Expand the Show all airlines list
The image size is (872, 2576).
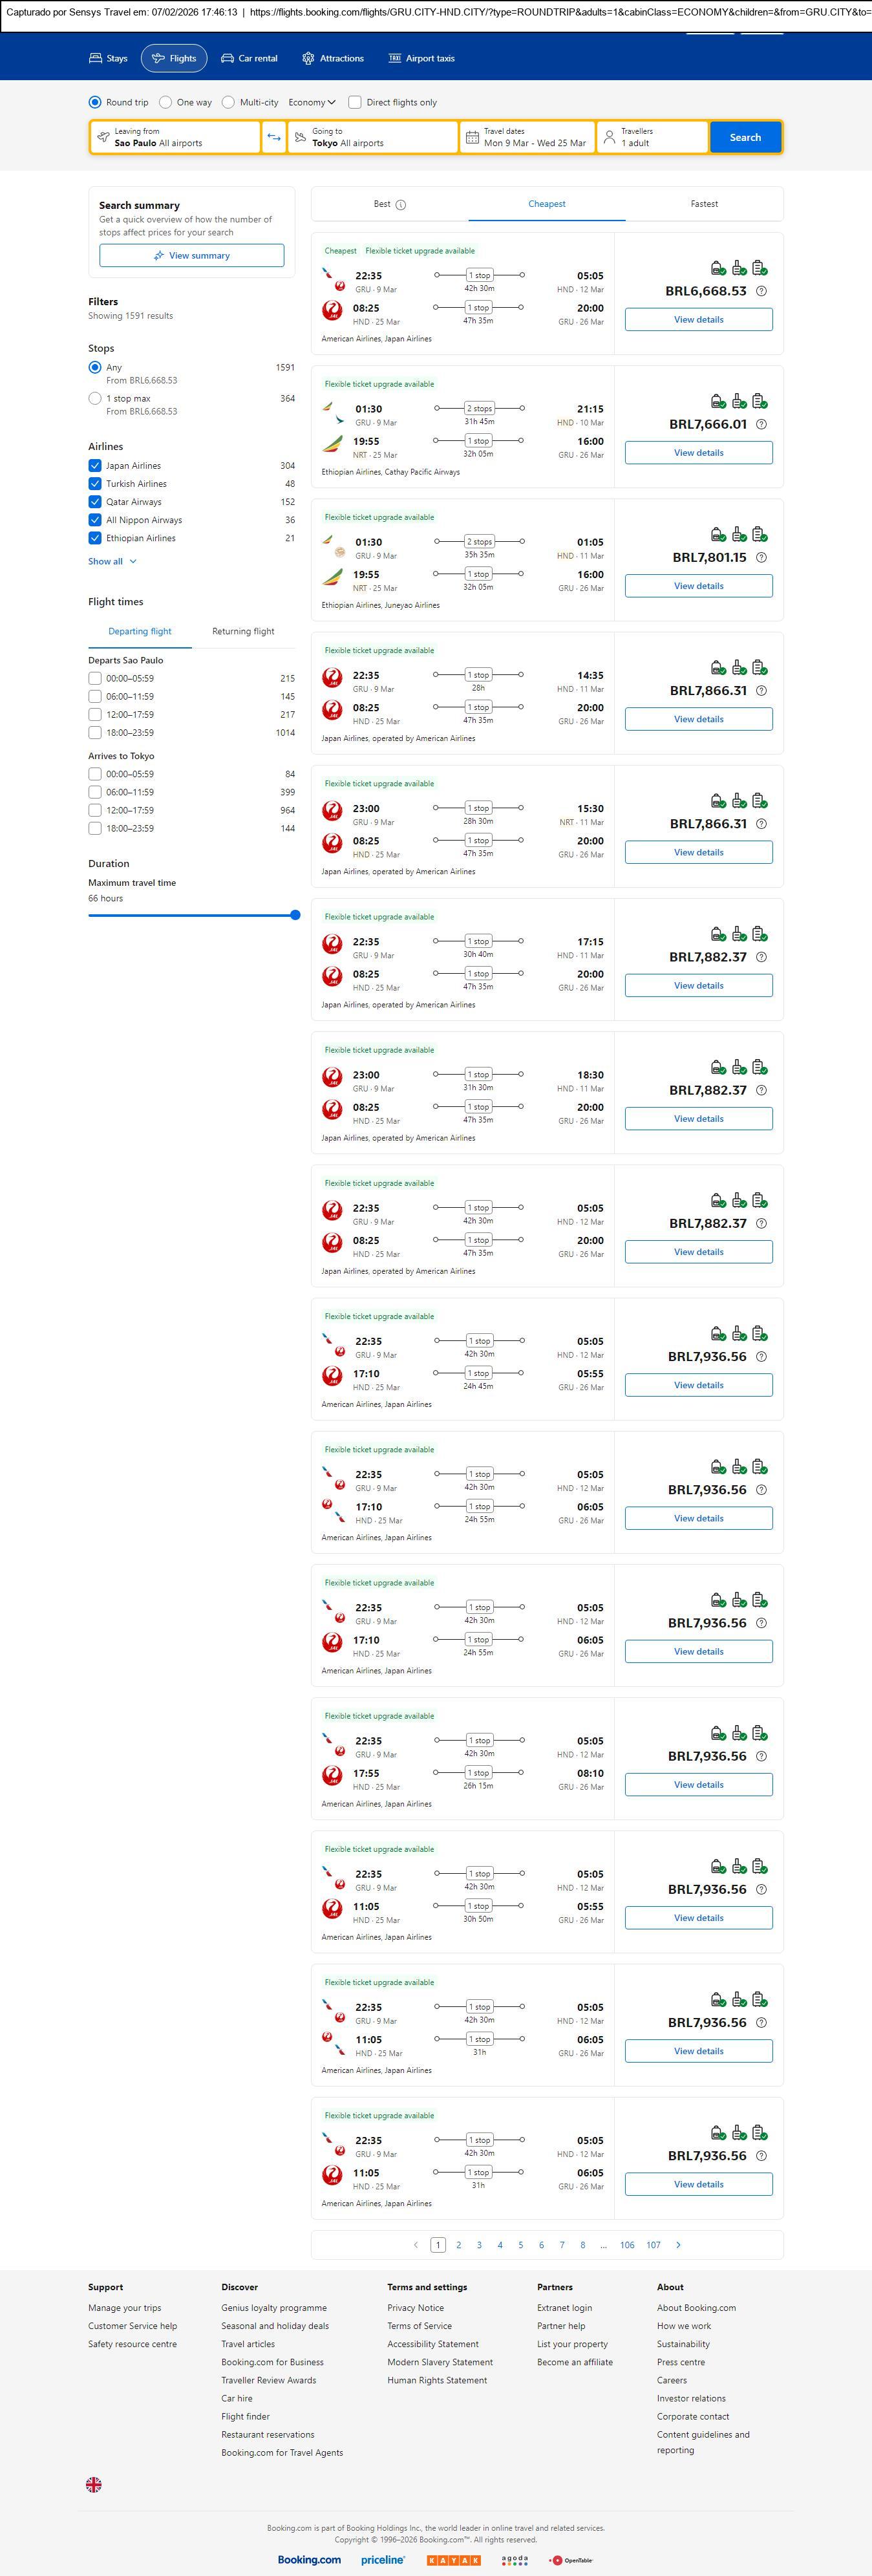(x=112, y=562)
